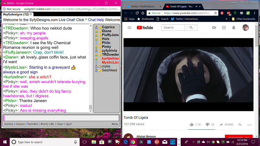
Task: Clear the Mibbit chat window
Action: pos(60,124)
